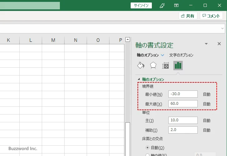Open the ribbon display options icon
Viewport: 227px width, 156px height.
[176, 6]
